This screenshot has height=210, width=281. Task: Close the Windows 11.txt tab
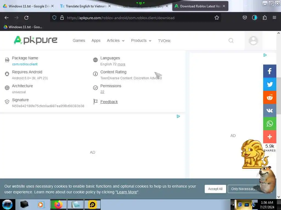pyautogui.click(x=52, y=6)
